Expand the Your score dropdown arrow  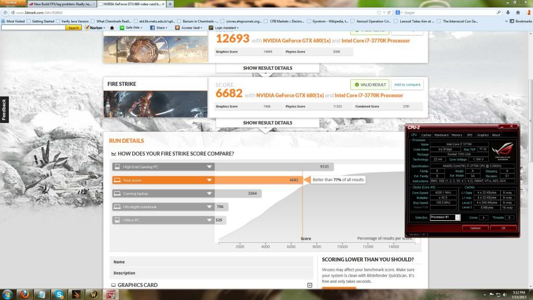coord(209,180)
